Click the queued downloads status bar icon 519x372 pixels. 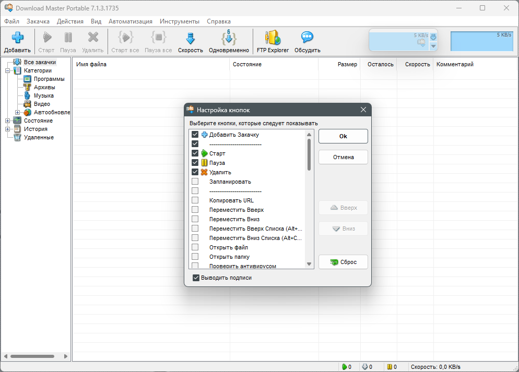point(365,367)
